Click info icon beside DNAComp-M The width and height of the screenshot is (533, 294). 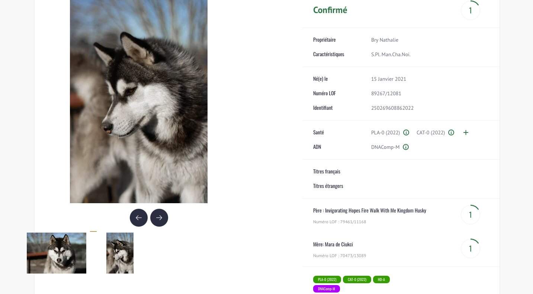pyautogui.click(x=406, y=147)
